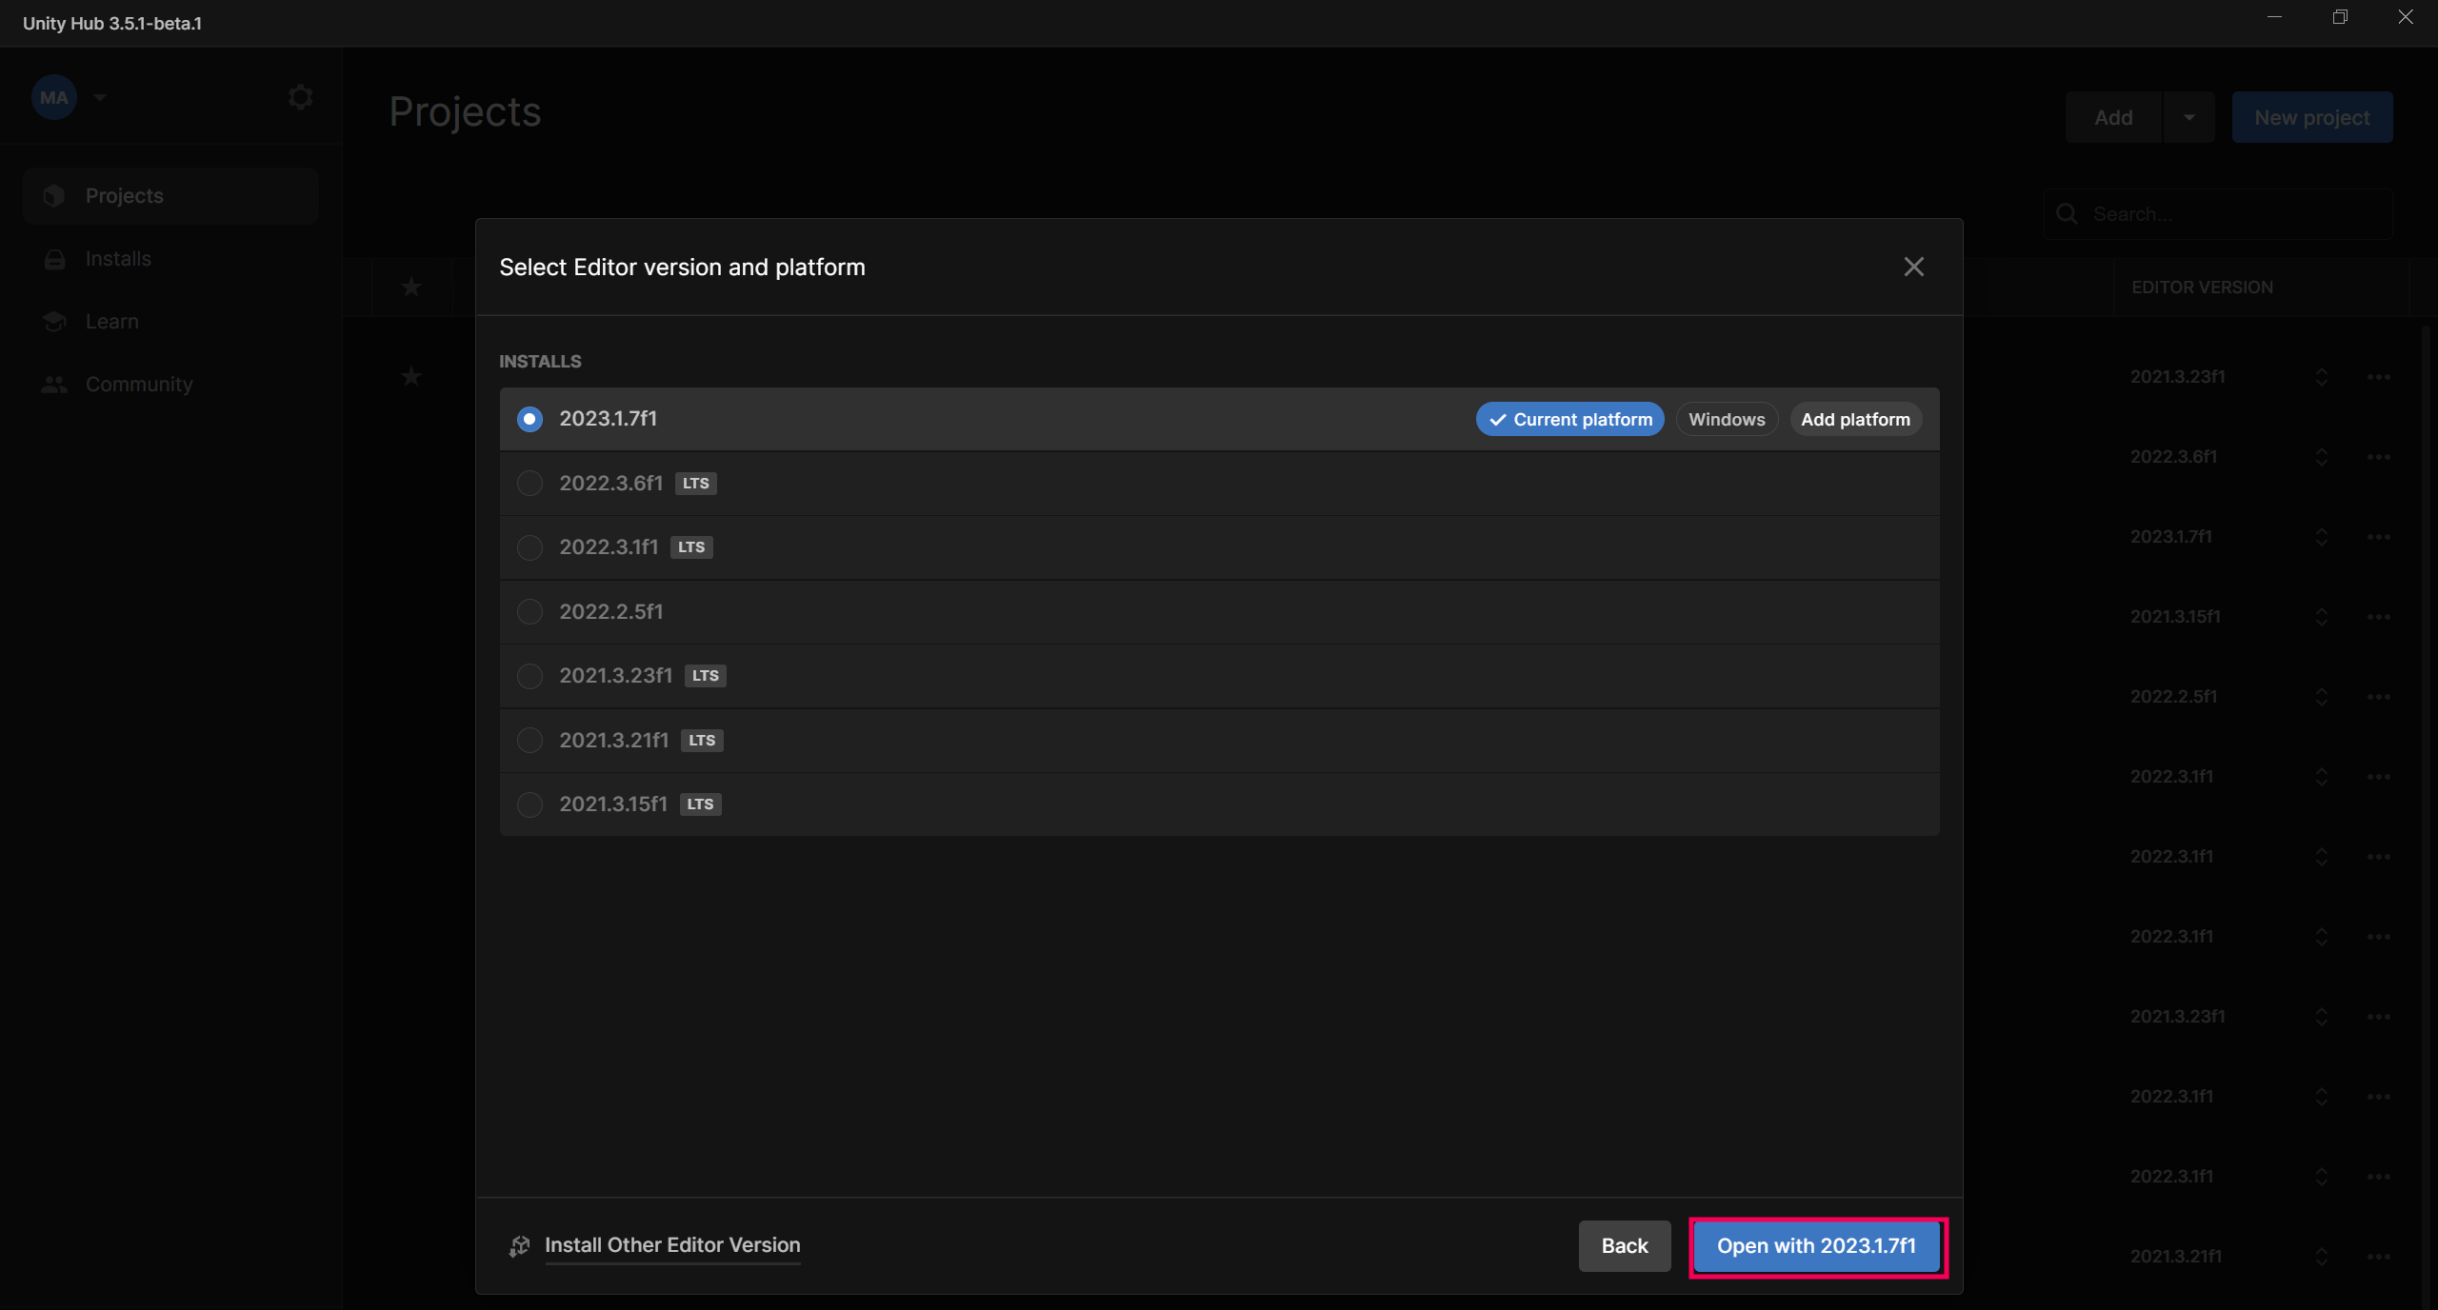Click the Add platform chip
This screenshot has width=2438, height=1310.
click(1855, 420)
